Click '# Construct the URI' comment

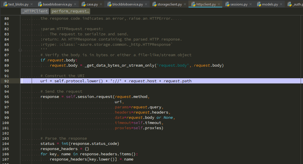[x=62, y=76]
